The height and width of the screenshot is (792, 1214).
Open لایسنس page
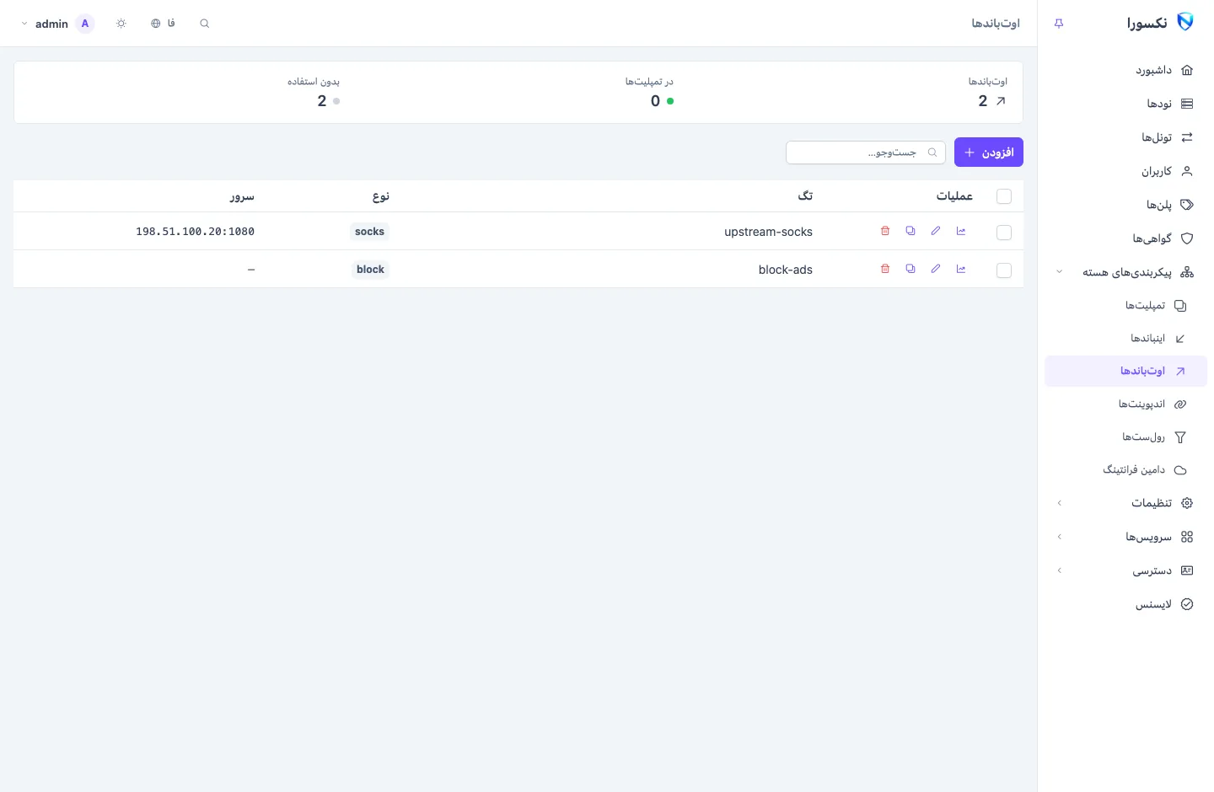pyautogui.click(x=1125, y=604)
